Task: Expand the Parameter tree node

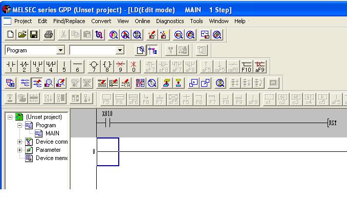Action: [x=19, y=150]
